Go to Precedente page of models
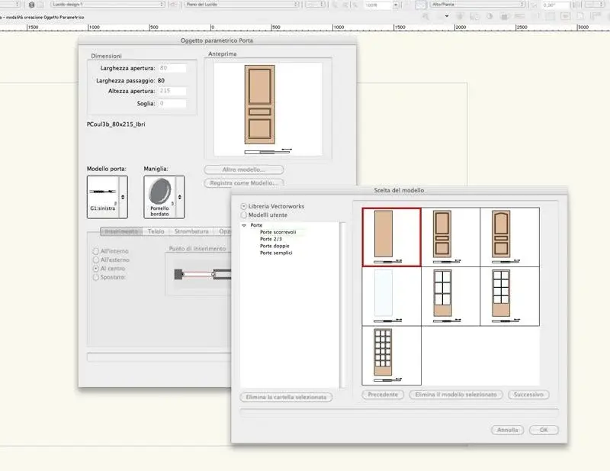Screen dimensions: 610x471 click(x=383, y=395)
